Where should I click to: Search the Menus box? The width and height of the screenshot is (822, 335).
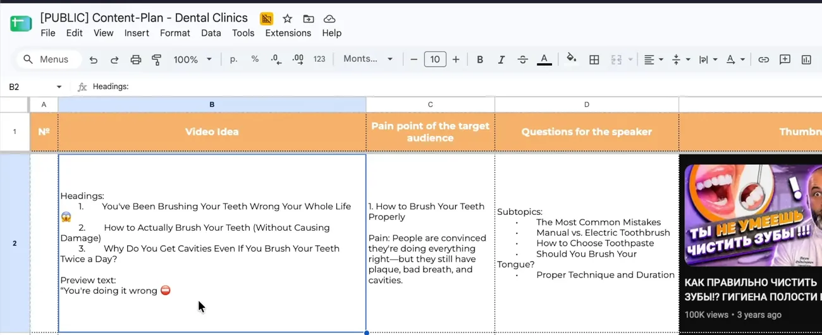pyautogui.click(x=49, y=59)
